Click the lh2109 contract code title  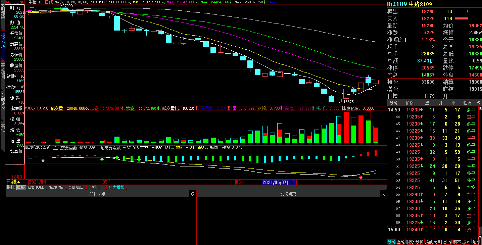[x=397, y=4]
